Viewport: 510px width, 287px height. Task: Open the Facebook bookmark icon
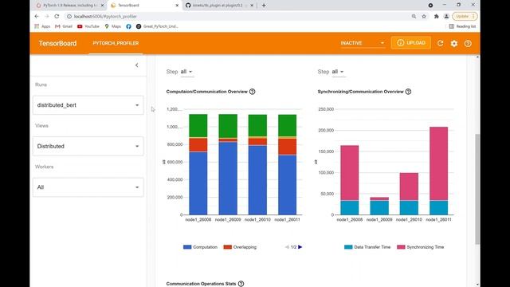(129, 26)
